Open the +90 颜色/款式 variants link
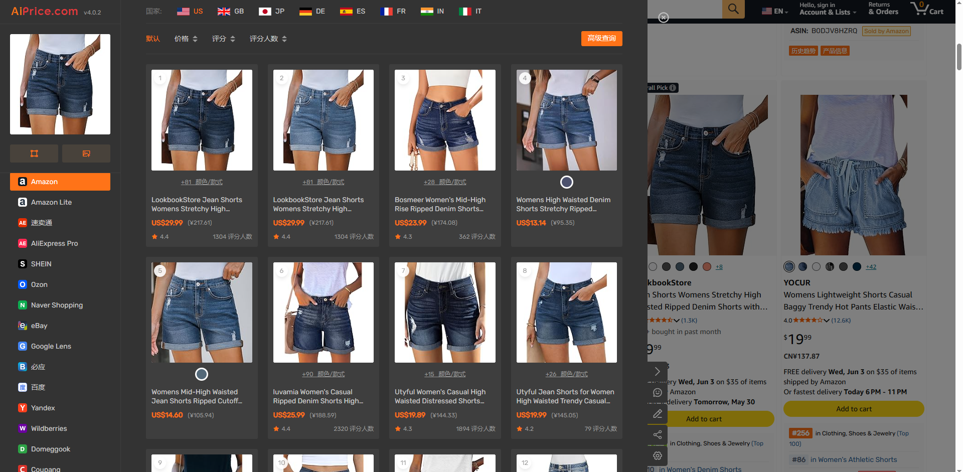 click(x=324, y=374)
